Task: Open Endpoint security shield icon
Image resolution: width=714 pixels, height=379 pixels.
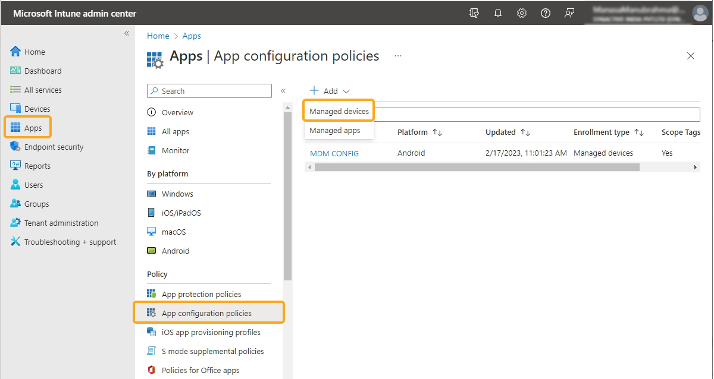Action: click(x=15, y=147)
